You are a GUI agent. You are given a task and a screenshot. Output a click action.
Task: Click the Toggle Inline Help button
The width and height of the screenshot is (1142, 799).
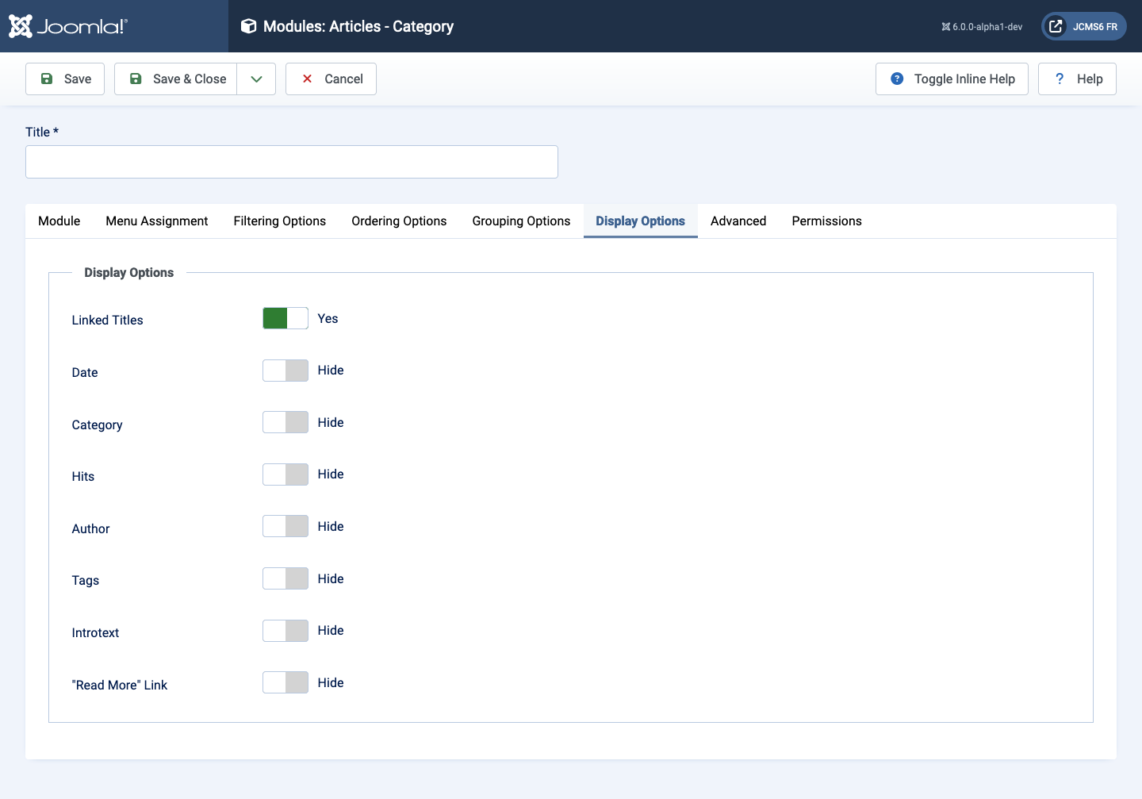[952, 79]
